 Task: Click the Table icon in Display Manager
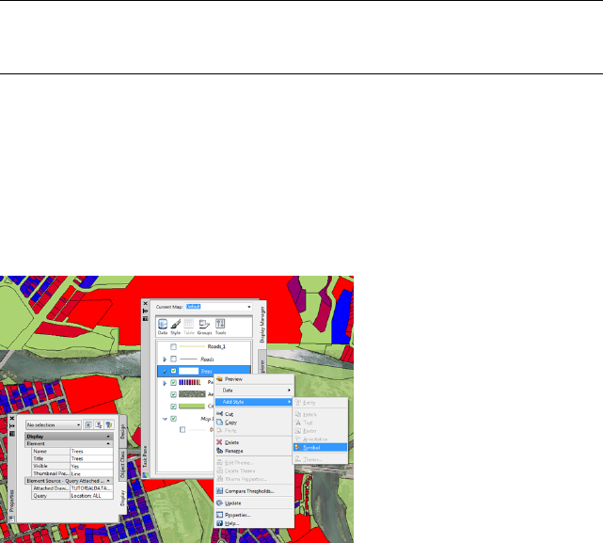[188, 327]
